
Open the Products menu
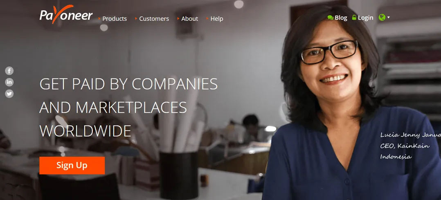[115, 19]
